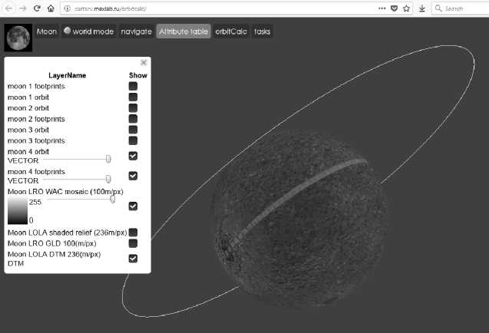Open the tasks menu
The image size is (489, 333).
262,31
